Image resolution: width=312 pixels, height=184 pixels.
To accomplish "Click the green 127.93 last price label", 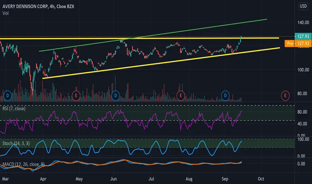I will pos(303,36).
